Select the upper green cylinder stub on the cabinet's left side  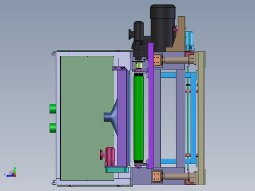point(53,109)
